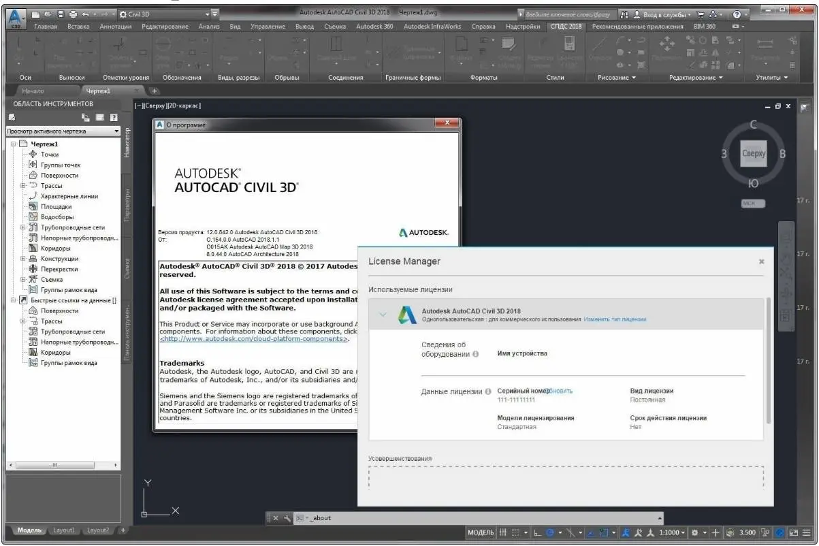Screen dimensions: 819x546
Task: Click the Clean Screen icon in status bar
Action: [794, 532]
